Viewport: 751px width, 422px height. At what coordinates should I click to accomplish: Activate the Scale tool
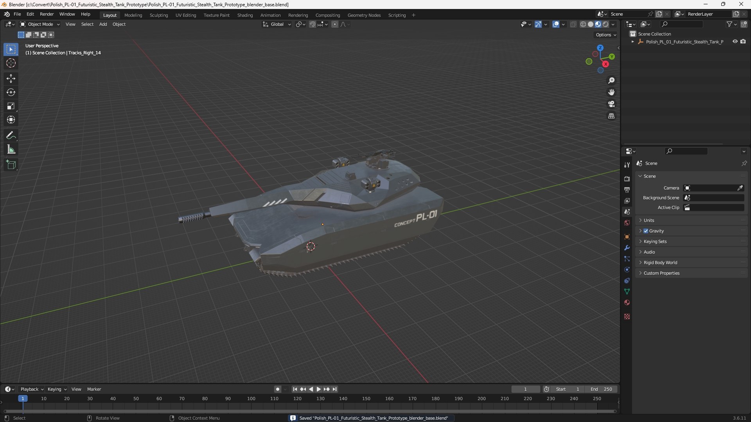11,106
